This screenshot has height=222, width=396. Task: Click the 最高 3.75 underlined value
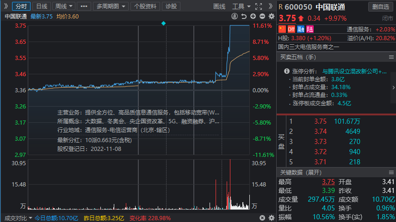(x=328, y=182)
